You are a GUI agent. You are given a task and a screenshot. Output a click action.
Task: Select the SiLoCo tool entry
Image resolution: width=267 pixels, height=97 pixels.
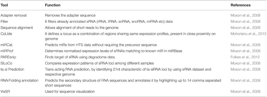click(x=6, y=63)
